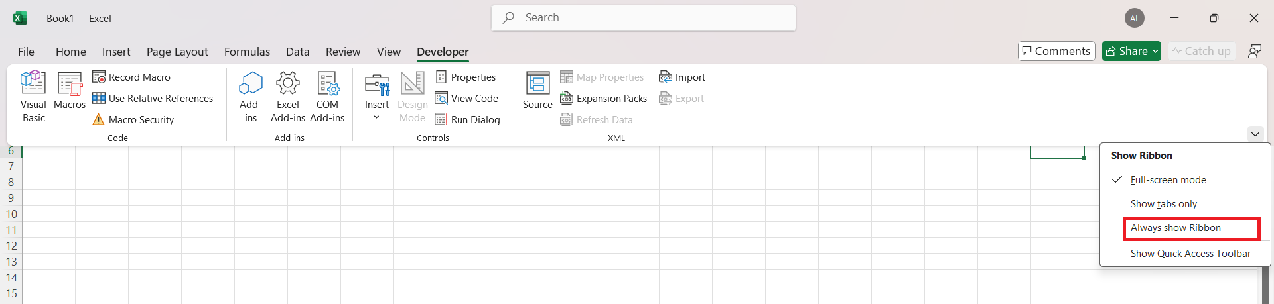Start Record Macro
Viewport: 1274px width, 304px height.
click(x=131, y=77)
